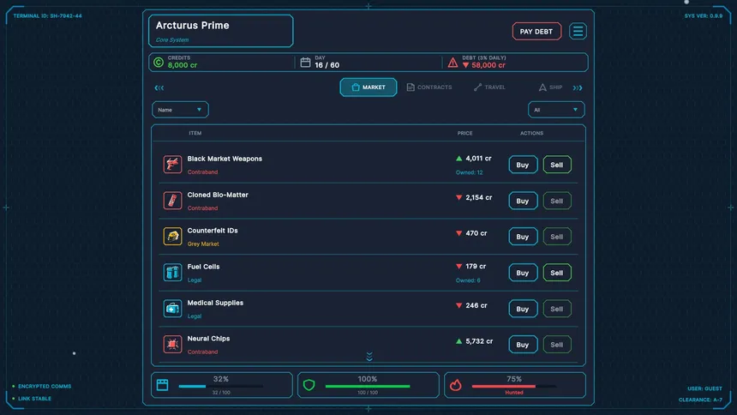Click the debt warning triangle icon
This screenshot has width=737, height=415.
[x=452, y=62]
